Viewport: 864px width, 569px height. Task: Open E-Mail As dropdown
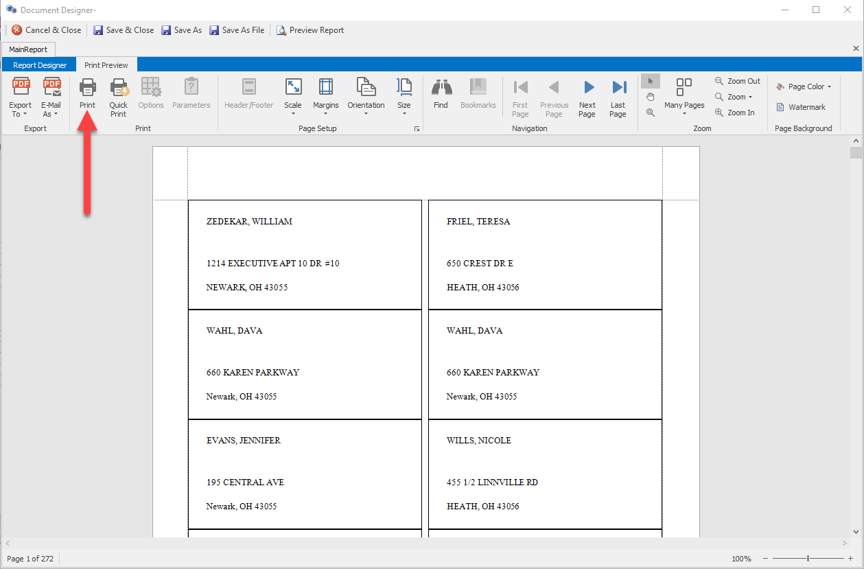coord(51,97)
